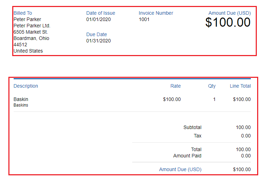Click the Line Total column header
This screenshot has height=176, width=261.
(x=240, y=86)
